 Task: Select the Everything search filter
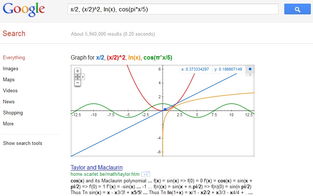(14, 57)
